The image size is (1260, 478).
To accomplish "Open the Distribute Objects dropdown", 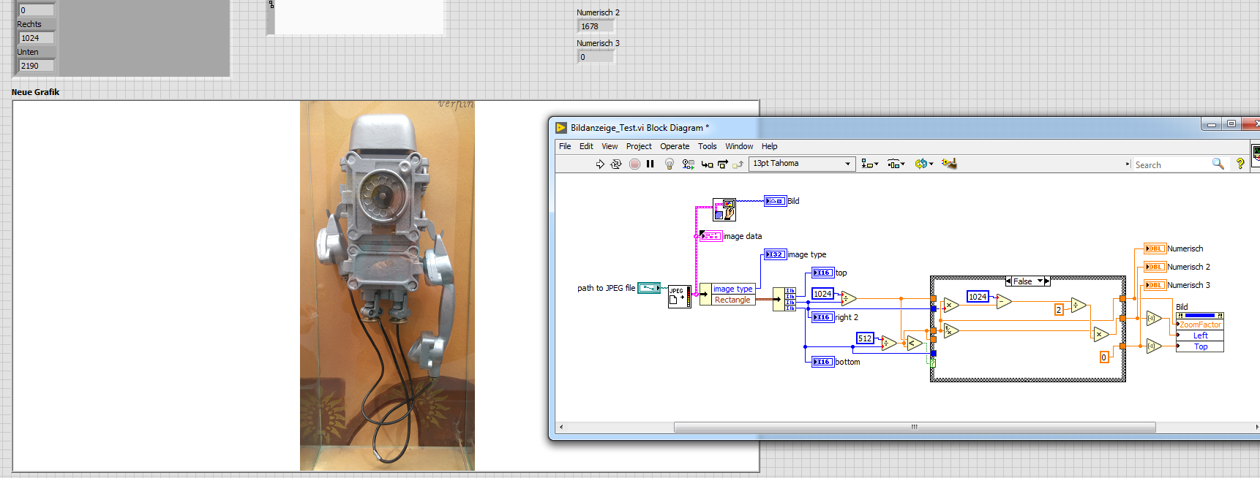I will [896, 164].
